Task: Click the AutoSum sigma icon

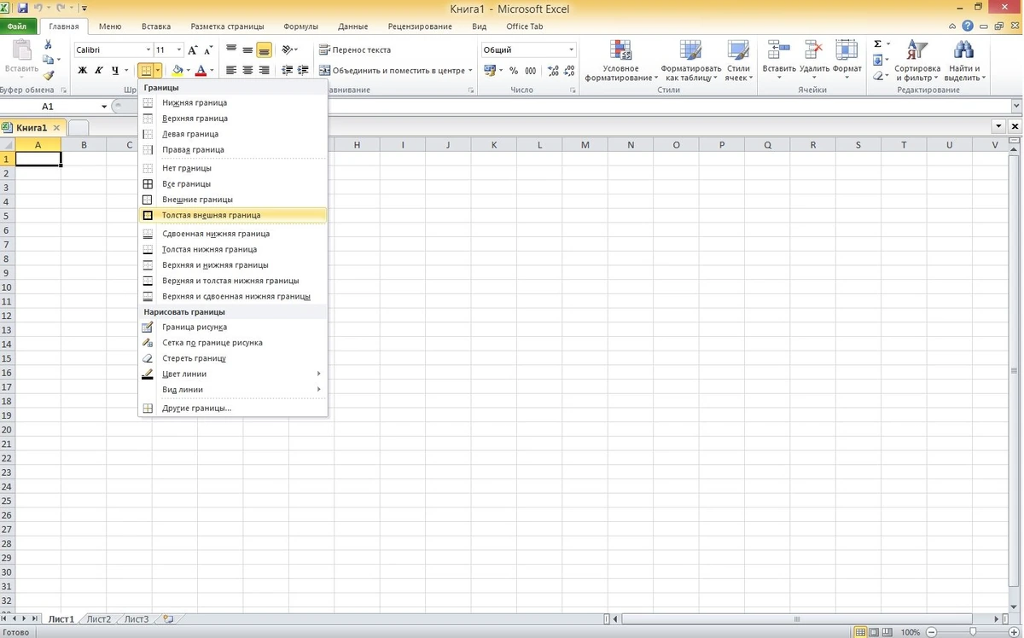Action: pos(877,44)
